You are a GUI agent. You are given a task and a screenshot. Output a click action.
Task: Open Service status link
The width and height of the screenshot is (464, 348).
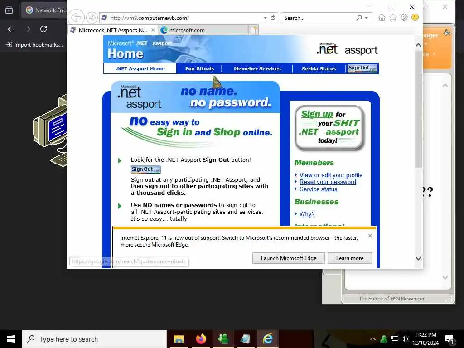coord(318,189)
